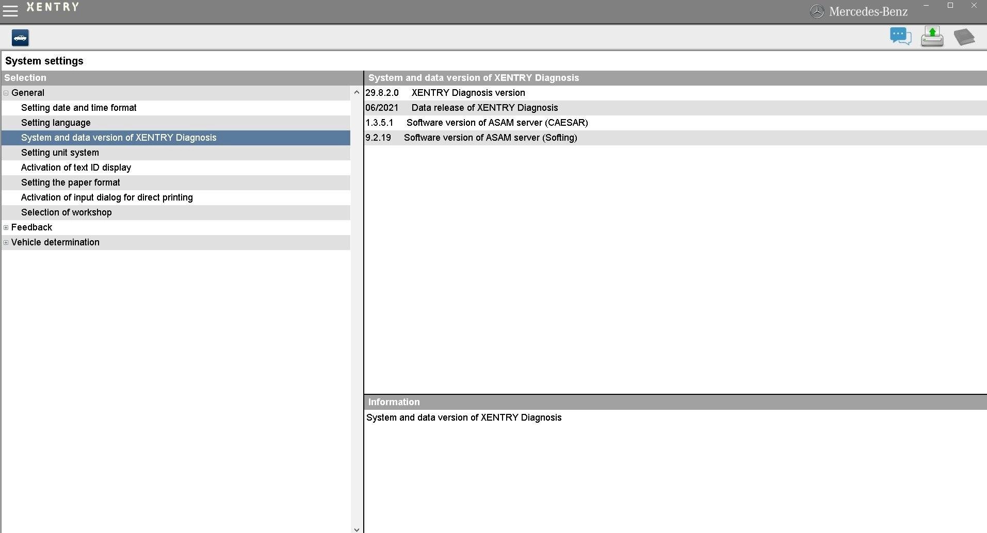This screenshot has width=987, height=533.
Task: Click the 1.3.5.1 CAESAR server version row
Action: point(675,123)
